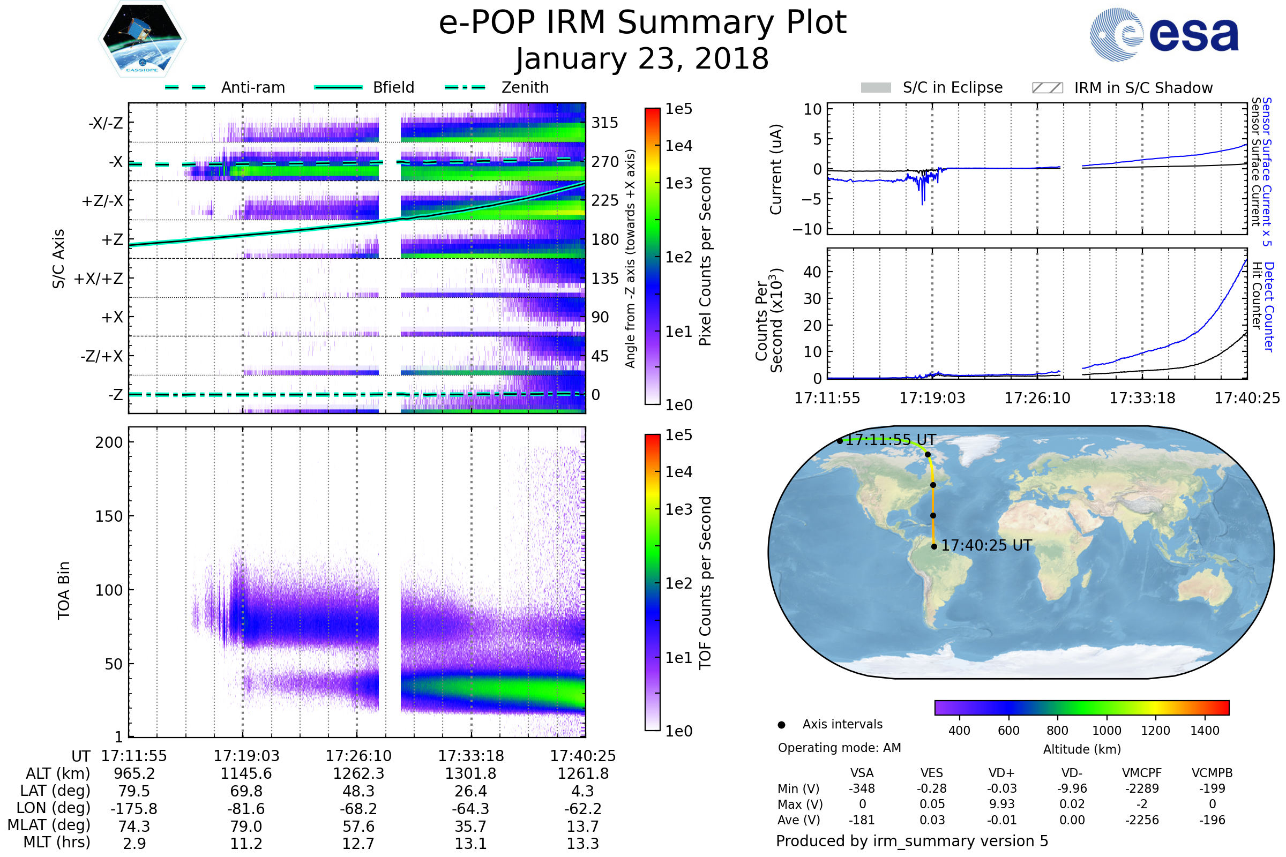The height and width of the screenshot is (857, 1286).
Task: Click the TOF Counts per Second color bar
Action: click(x=652, y=582)
